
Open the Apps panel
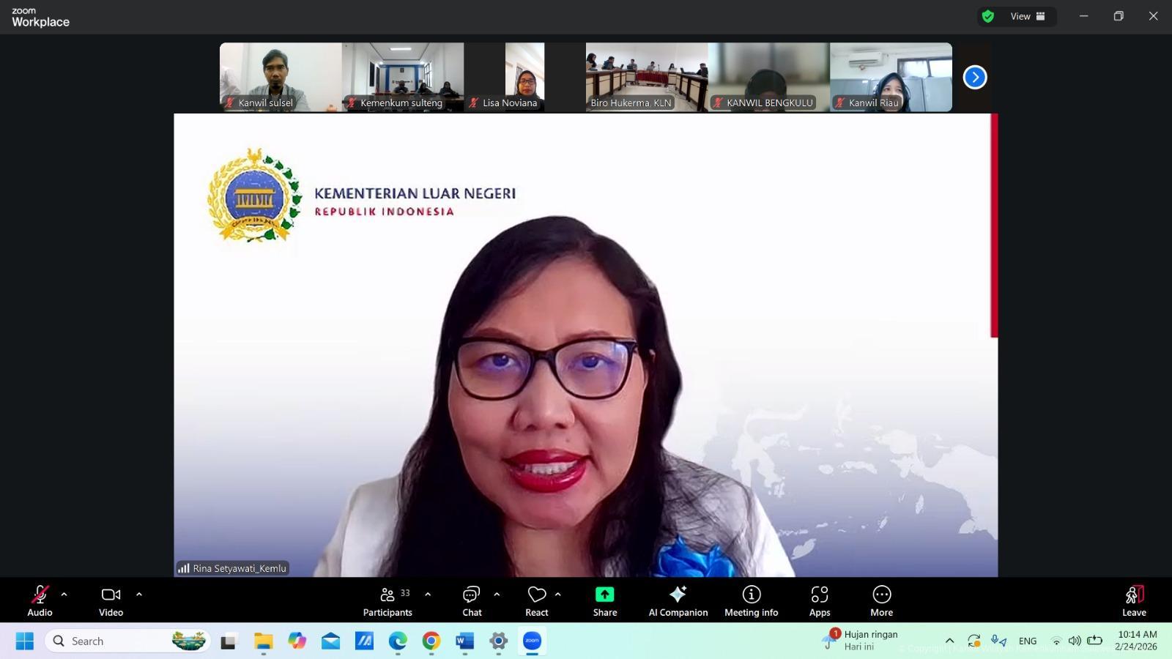point(819,601)
